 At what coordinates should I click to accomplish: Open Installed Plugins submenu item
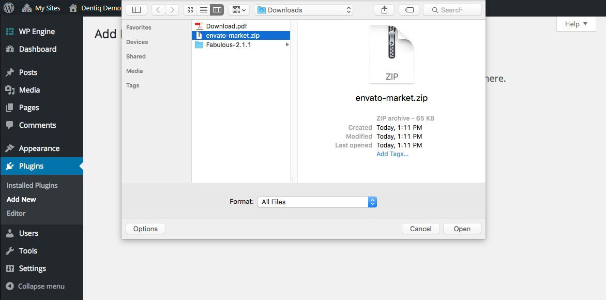[32, 185]
